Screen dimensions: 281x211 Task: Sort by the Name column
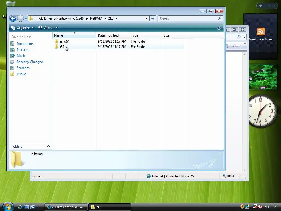(x=74, y=35)
